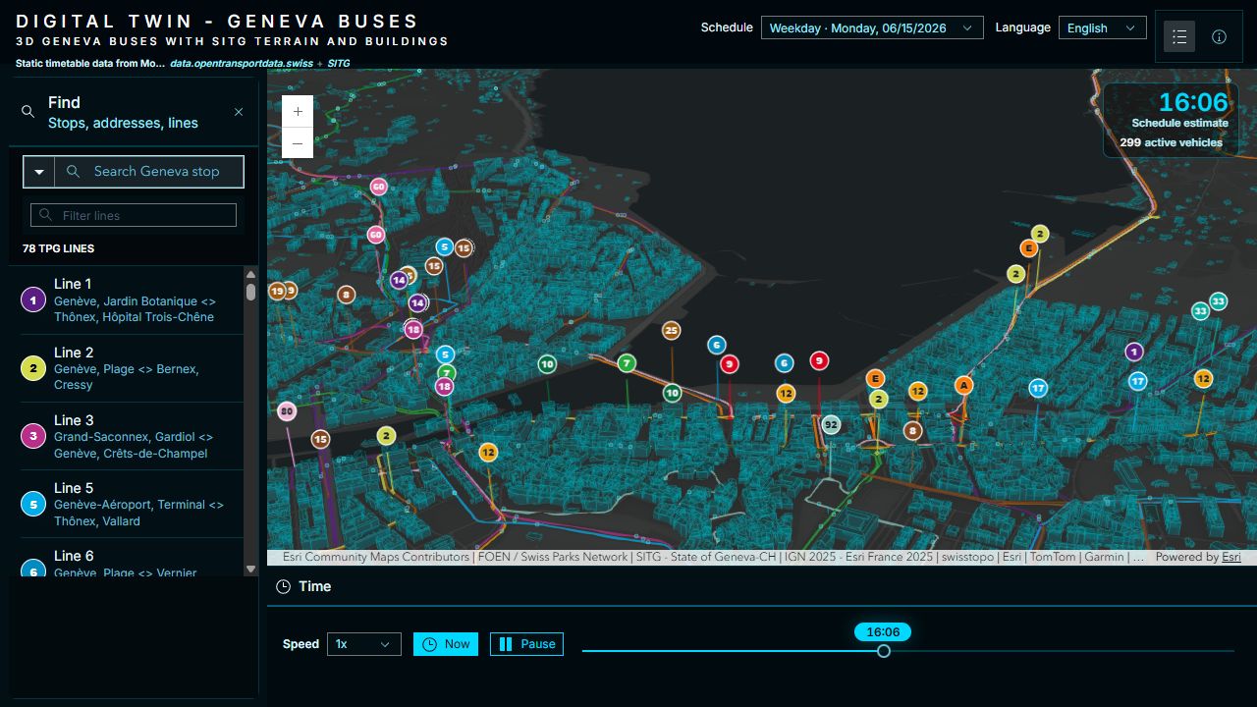
Task: Click the time slider handle at 16:06
Action: 884,651
